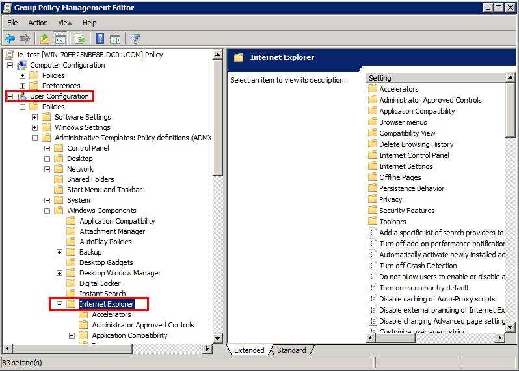Select Start Menu and Taskbar tree item
Screen dimensions: 519x371
pyautogui.click(x=104, y=190)
